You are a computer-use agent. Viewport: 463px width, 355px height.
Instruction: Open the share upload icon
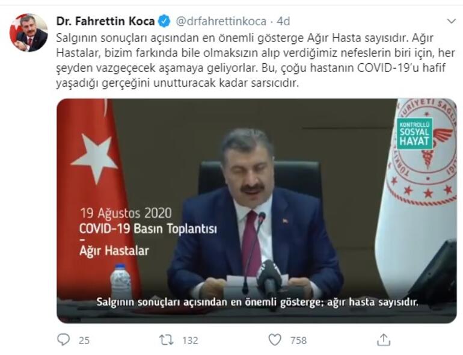pos(384,339)
